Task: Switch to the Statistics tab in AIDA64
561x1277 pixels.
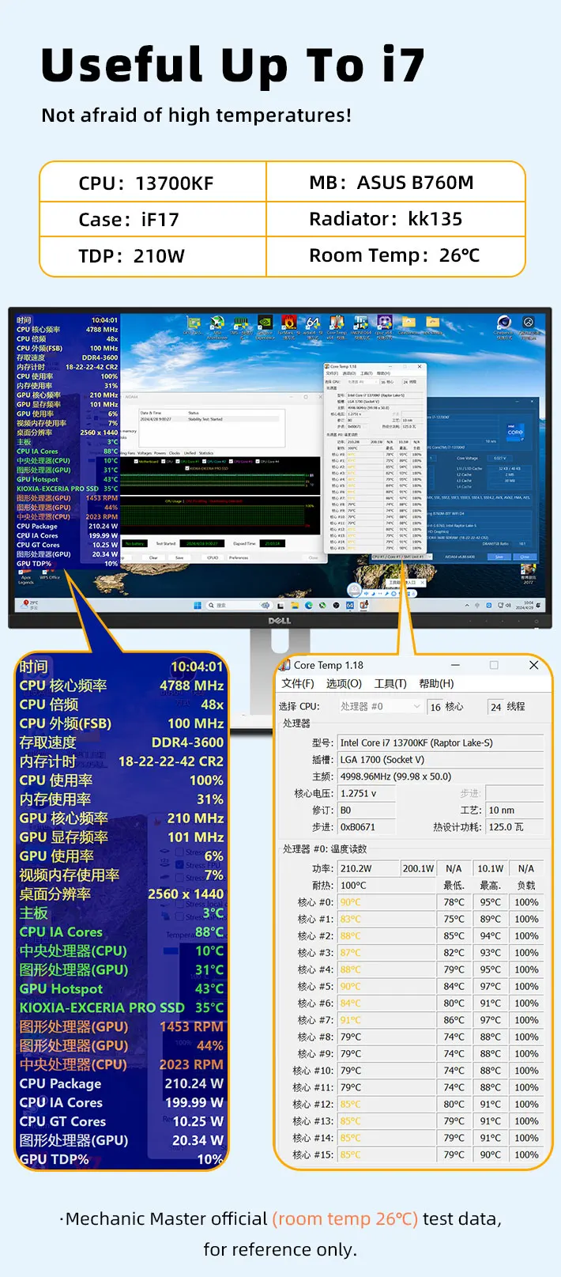Action: point(206,453)
